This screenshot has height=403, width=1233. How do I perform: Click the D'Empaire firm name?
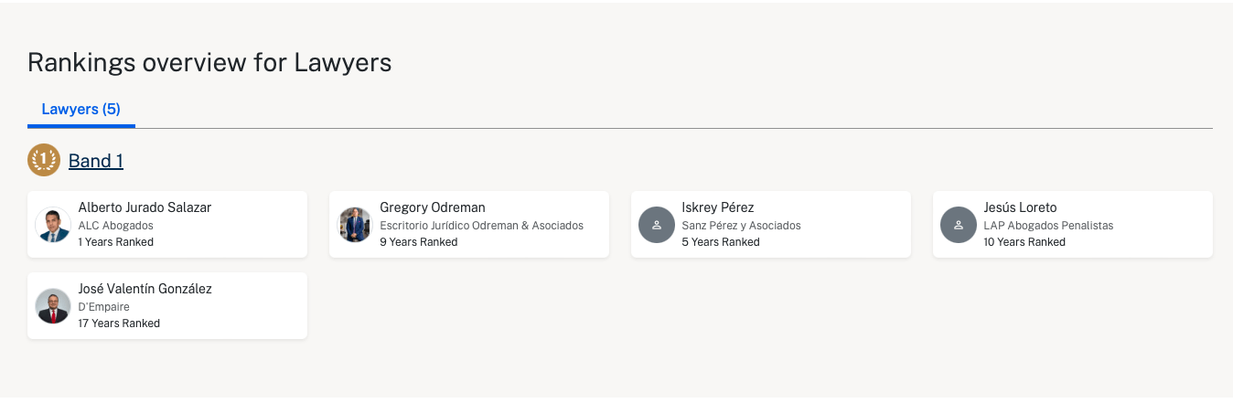[x=103, y=307]
